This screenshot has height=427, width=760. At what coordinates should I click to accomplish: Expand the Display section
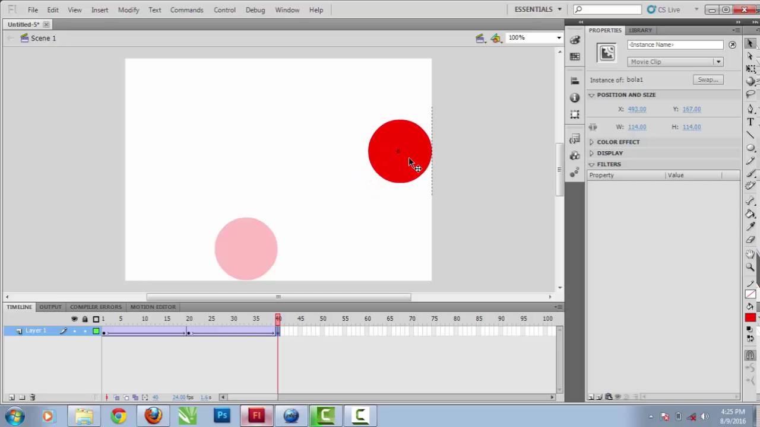pyautogui.click(x=591, y=153)
